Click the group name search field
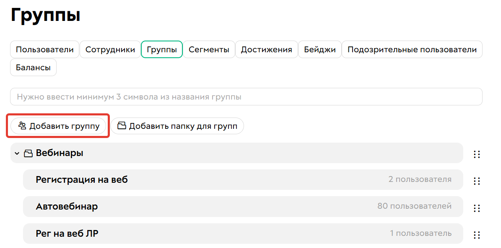Viewport: 501px width, 248px height. [246, 96]
